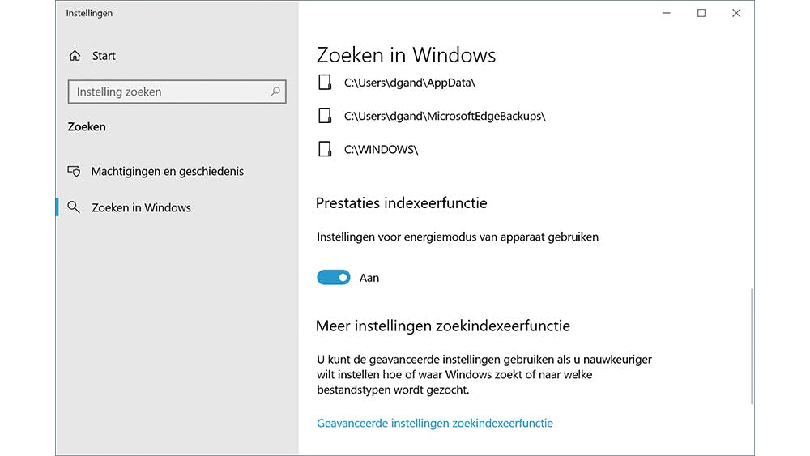This screenshot has height=456, width=810.
Task: Open Machtigingen en geschiedenis page
Action: [x=167, y=172]
